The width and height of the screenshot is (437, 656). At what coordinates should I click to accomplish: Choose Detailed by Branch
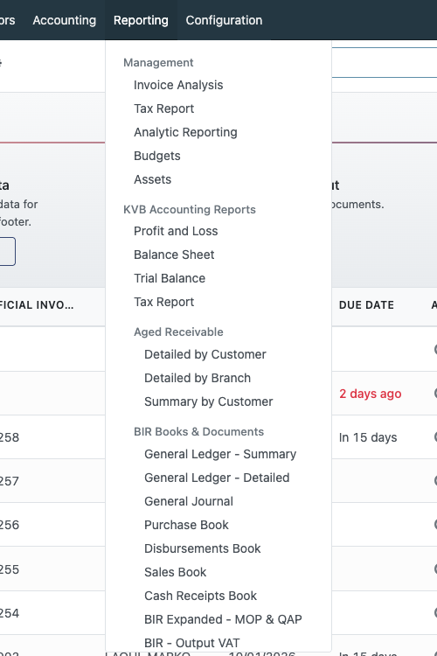(x=198, y=378)
